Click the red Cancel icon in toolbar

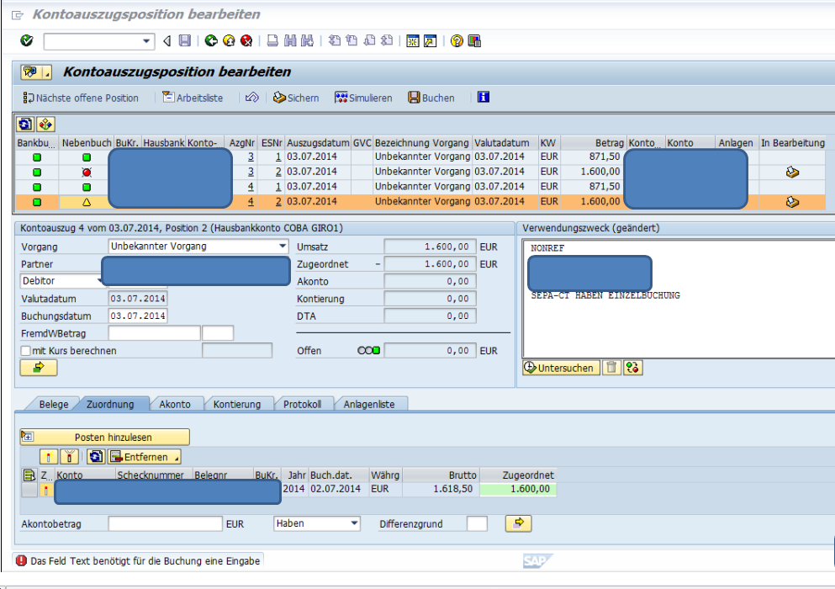246,40
